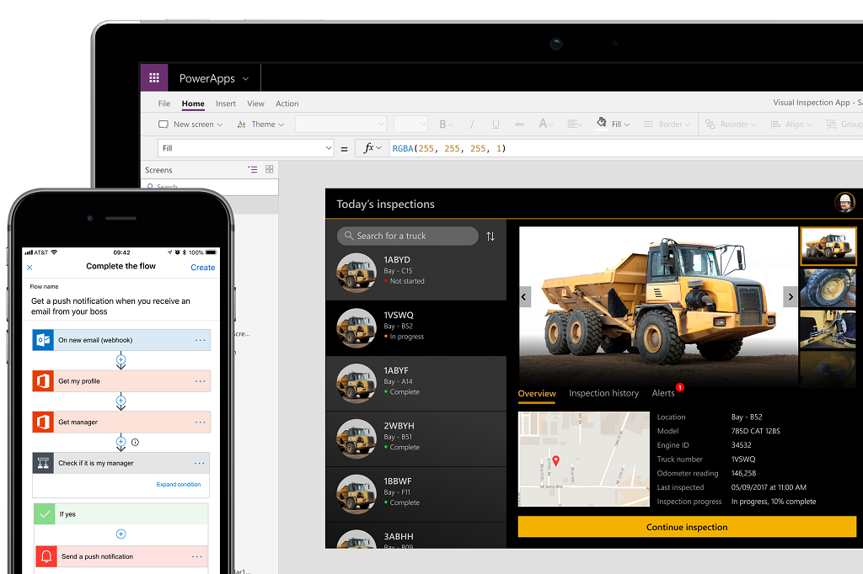The width and height of the screenshot is (863, 574).
Task: Open the PowerApps waffle app launcher
Action: (154, 77)
